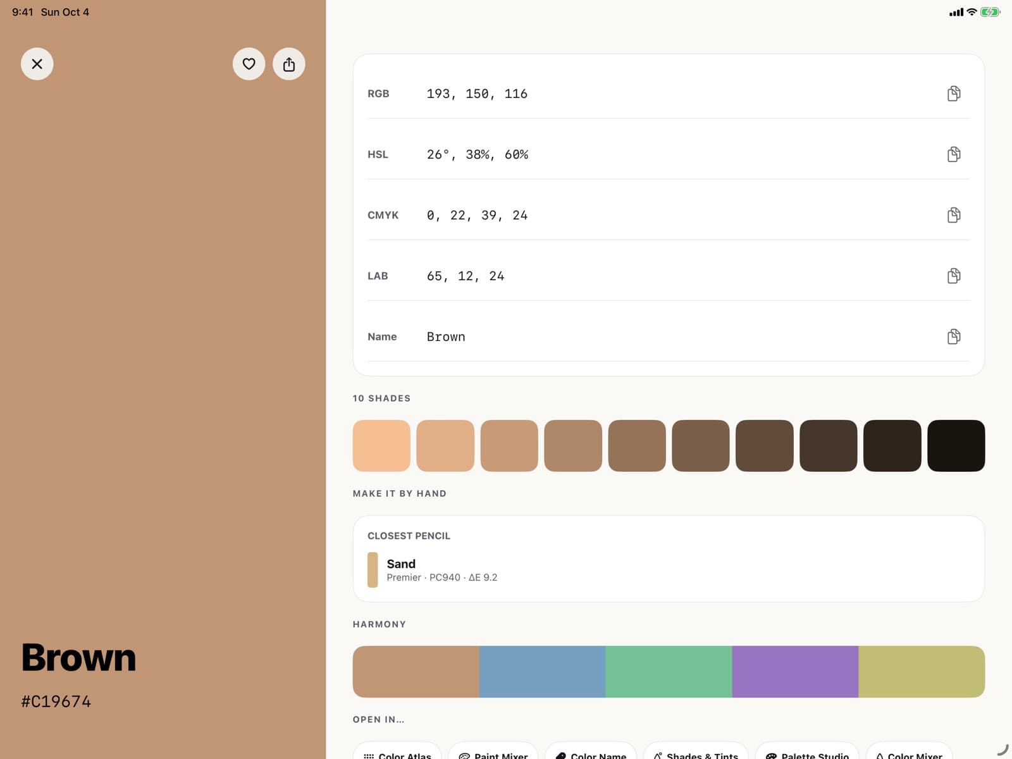Open in Shades & Tints

click(x=696, y=751)
